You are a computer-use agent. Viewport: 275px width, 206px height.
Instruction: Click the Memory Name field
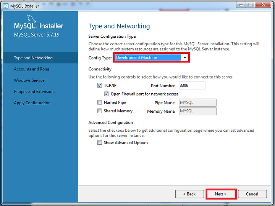coord(198,111)
